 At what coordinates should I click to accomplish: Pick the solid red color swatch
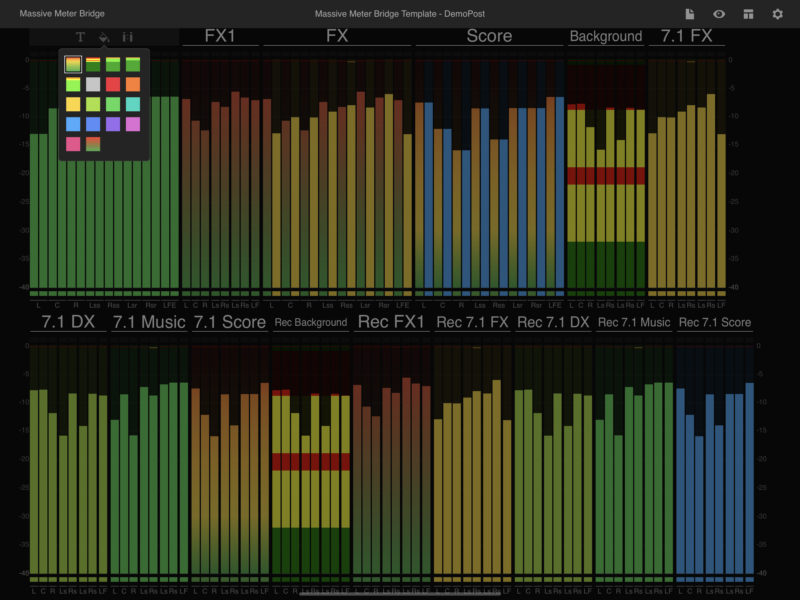click(113, 84)
